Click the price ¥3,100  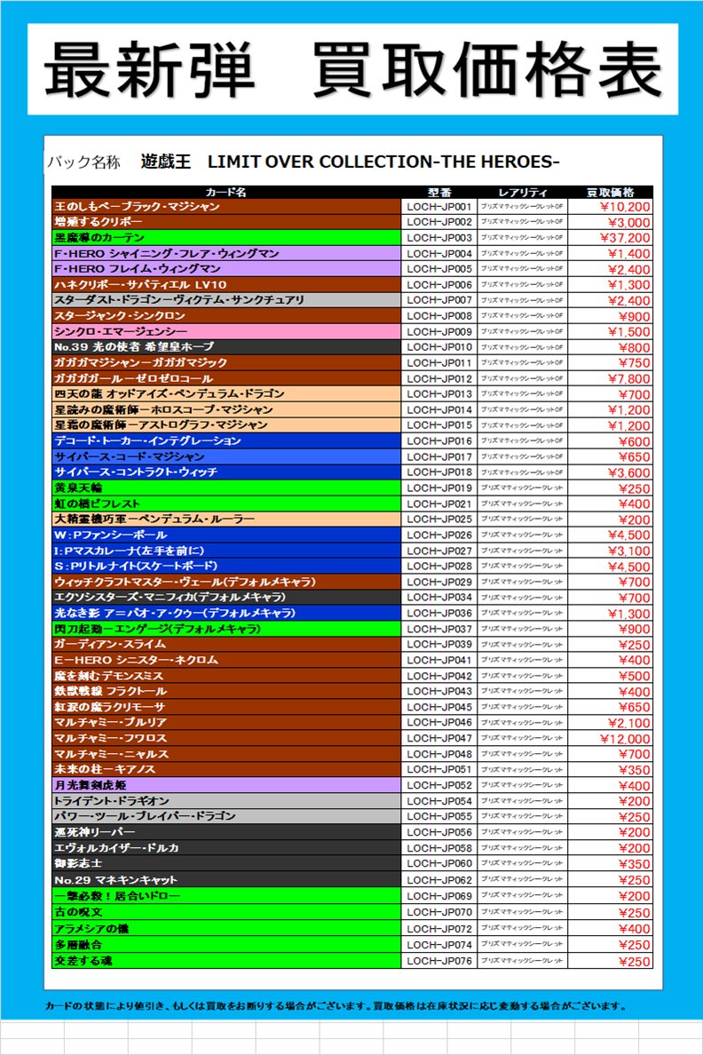click(x=629, y=551)
